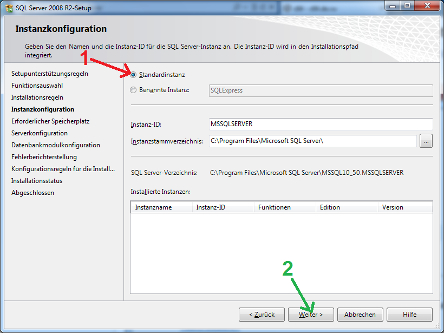Cancel setup with the Abbrechen button
The height and width of the screenshot is (333, 444).
point(360,315)
